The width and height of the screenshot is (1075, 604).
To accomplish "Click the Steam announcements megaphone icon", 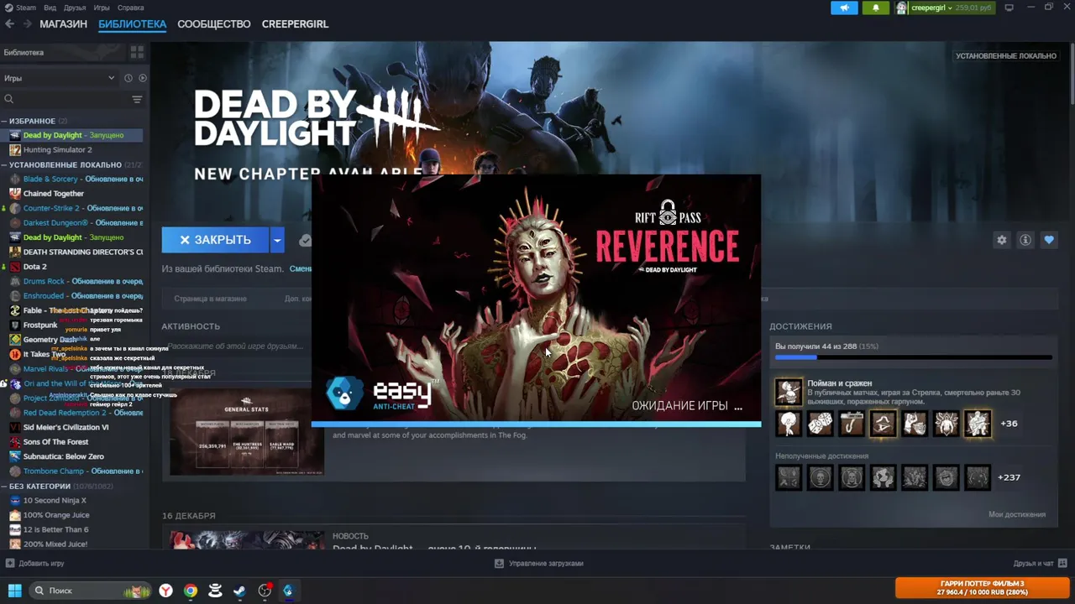I will coord(844,8).
